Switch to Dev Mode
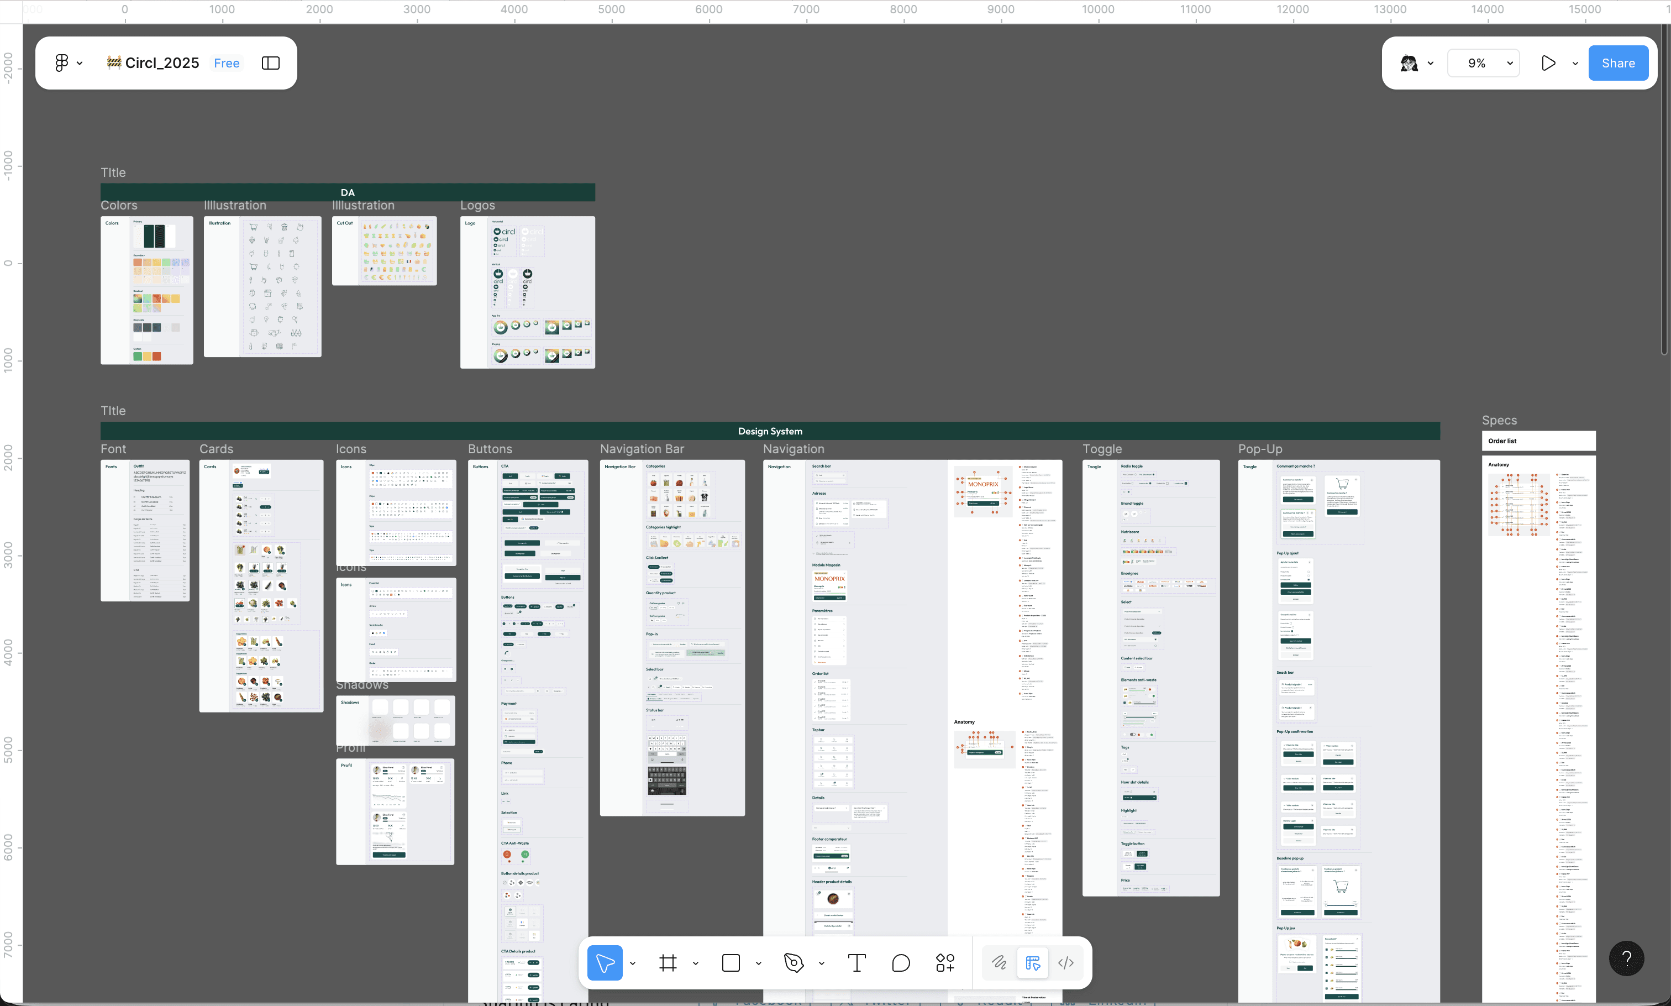1671x1006 pixels. point(1066,963)
